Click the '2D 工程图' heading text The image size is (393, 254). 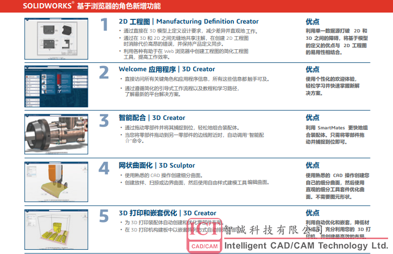pyautogui.click(x=134, y=21)
